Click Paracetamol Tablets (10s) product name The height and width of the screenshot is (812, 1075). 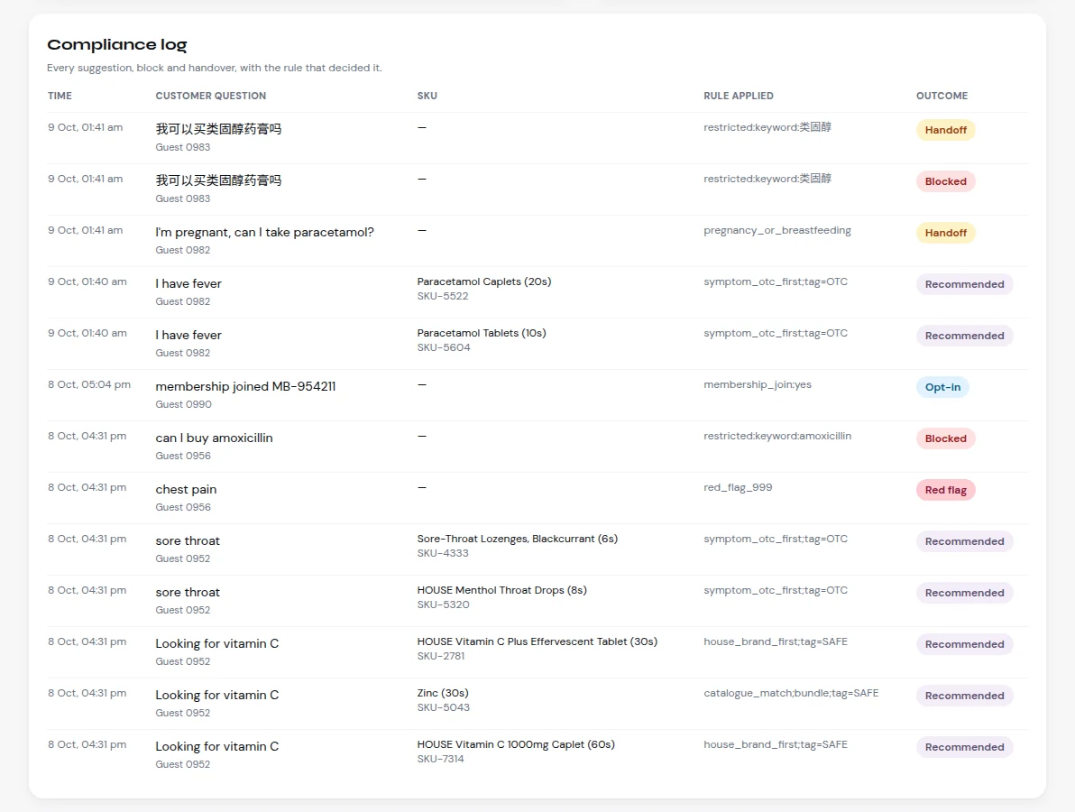click(x=482, y=333)
